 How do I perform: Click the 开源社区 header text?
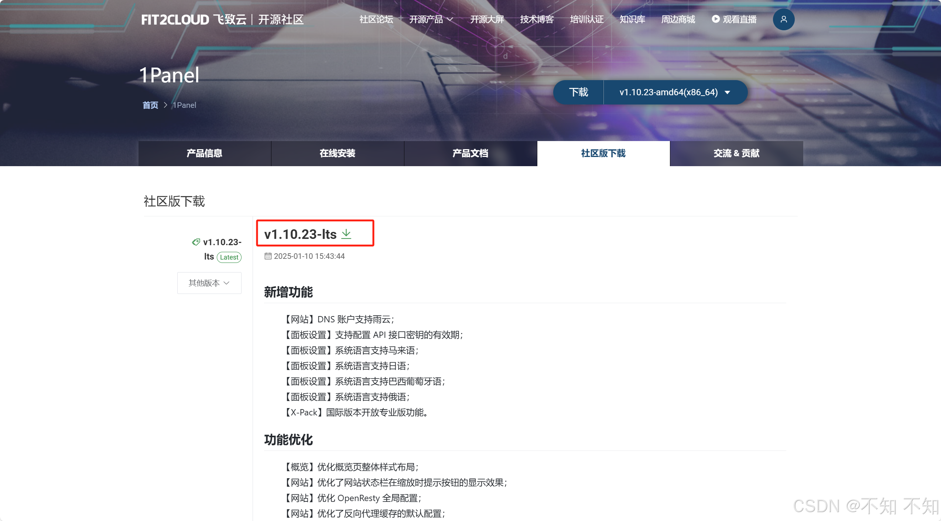click(281, 20)
